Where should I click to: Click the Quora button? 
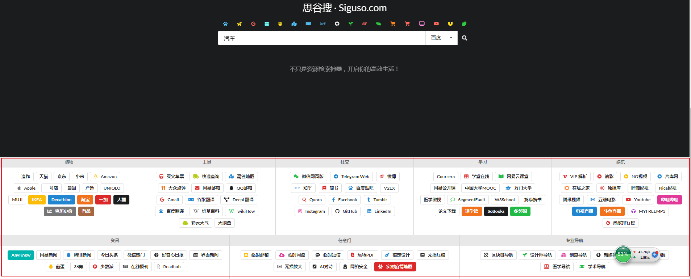pos(312,200)
